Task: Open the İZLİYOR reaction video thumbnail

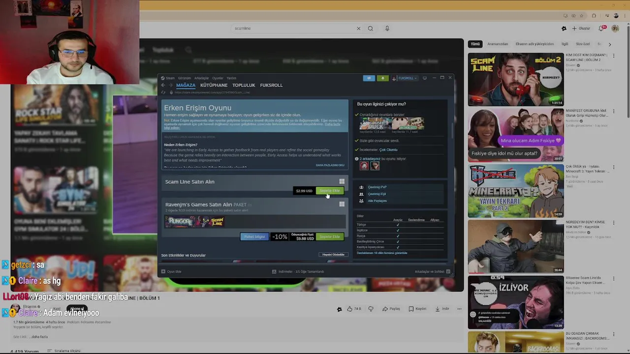Action: click(x=515, y=302)
